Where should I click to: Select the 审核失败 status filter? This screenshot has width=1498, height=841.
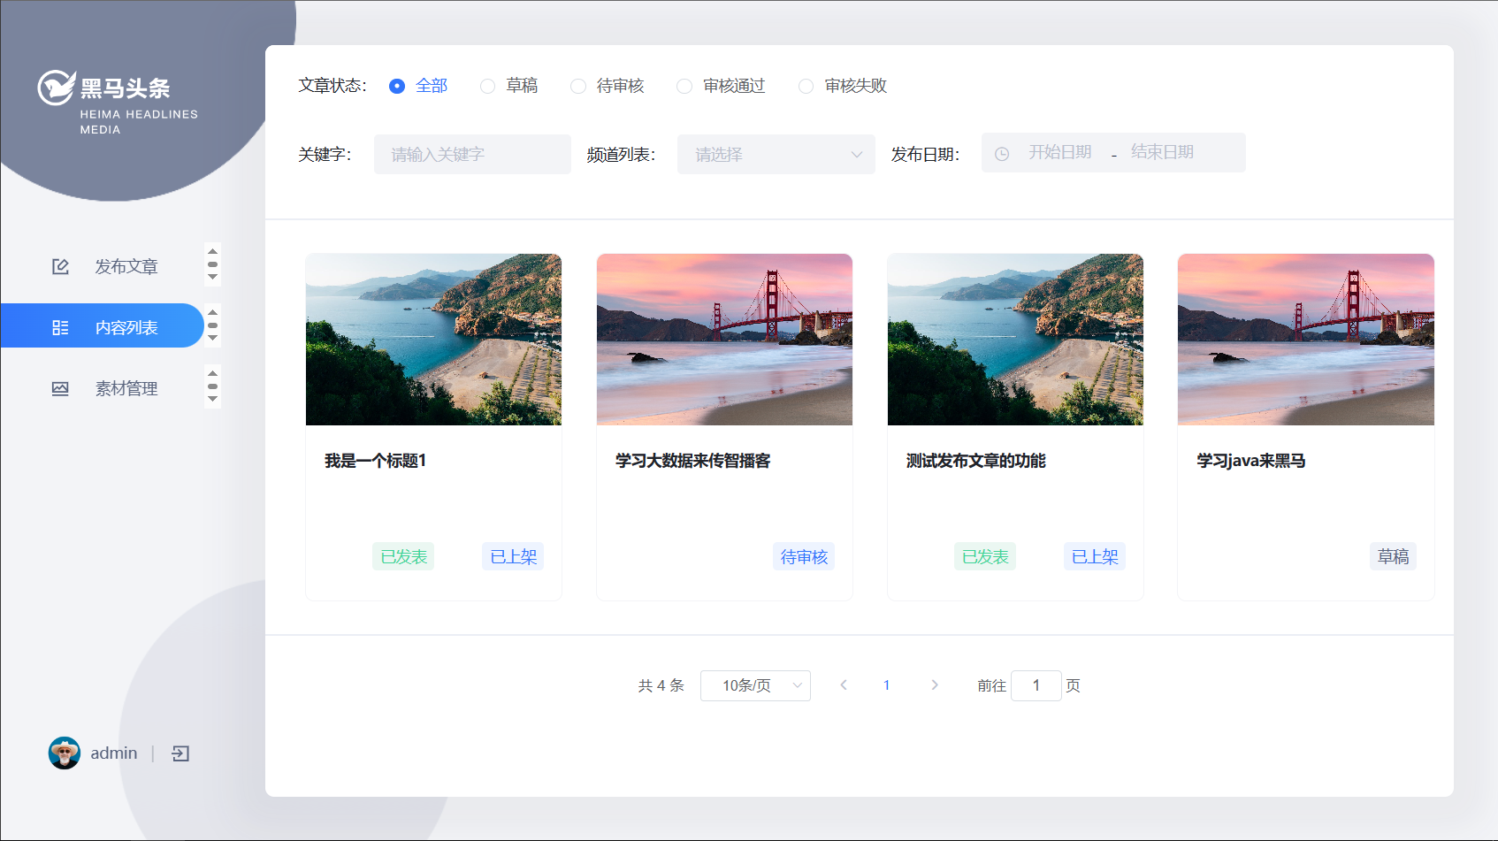pyautogui.click(x=806, y=86)
